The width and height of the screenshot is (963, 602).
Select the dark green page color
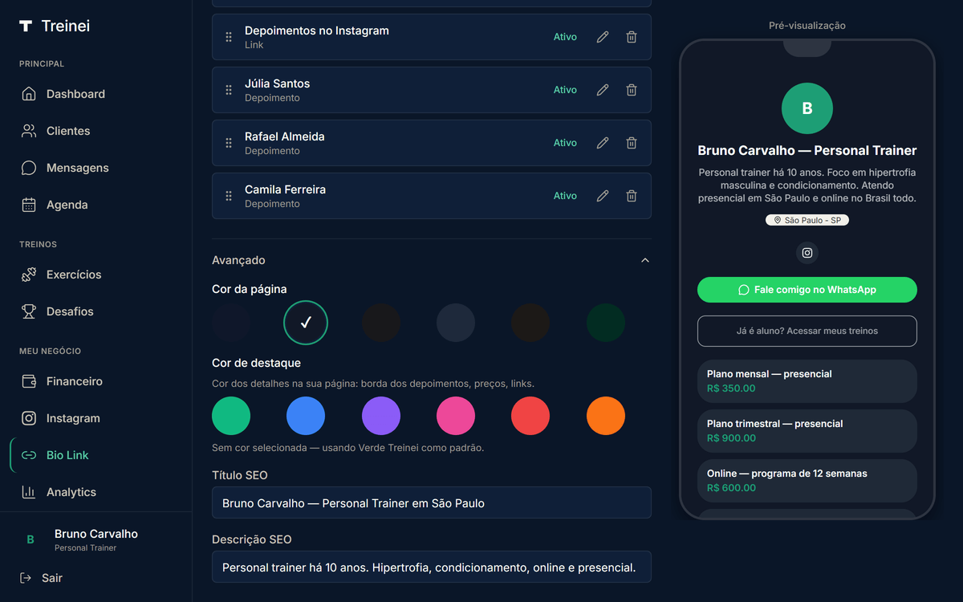(606, 323)
